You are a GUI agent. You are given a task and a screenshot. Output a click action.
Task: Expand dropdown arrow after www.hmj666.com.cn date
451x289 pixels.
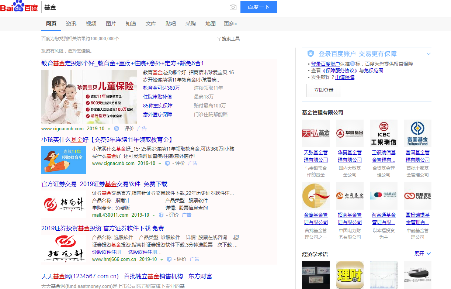tap(162, 260)
